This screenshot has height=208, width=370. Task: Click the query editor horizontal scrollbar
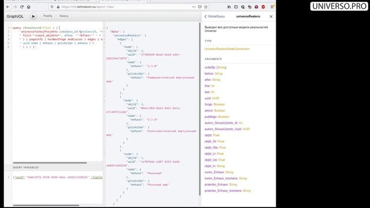[50, 163]
